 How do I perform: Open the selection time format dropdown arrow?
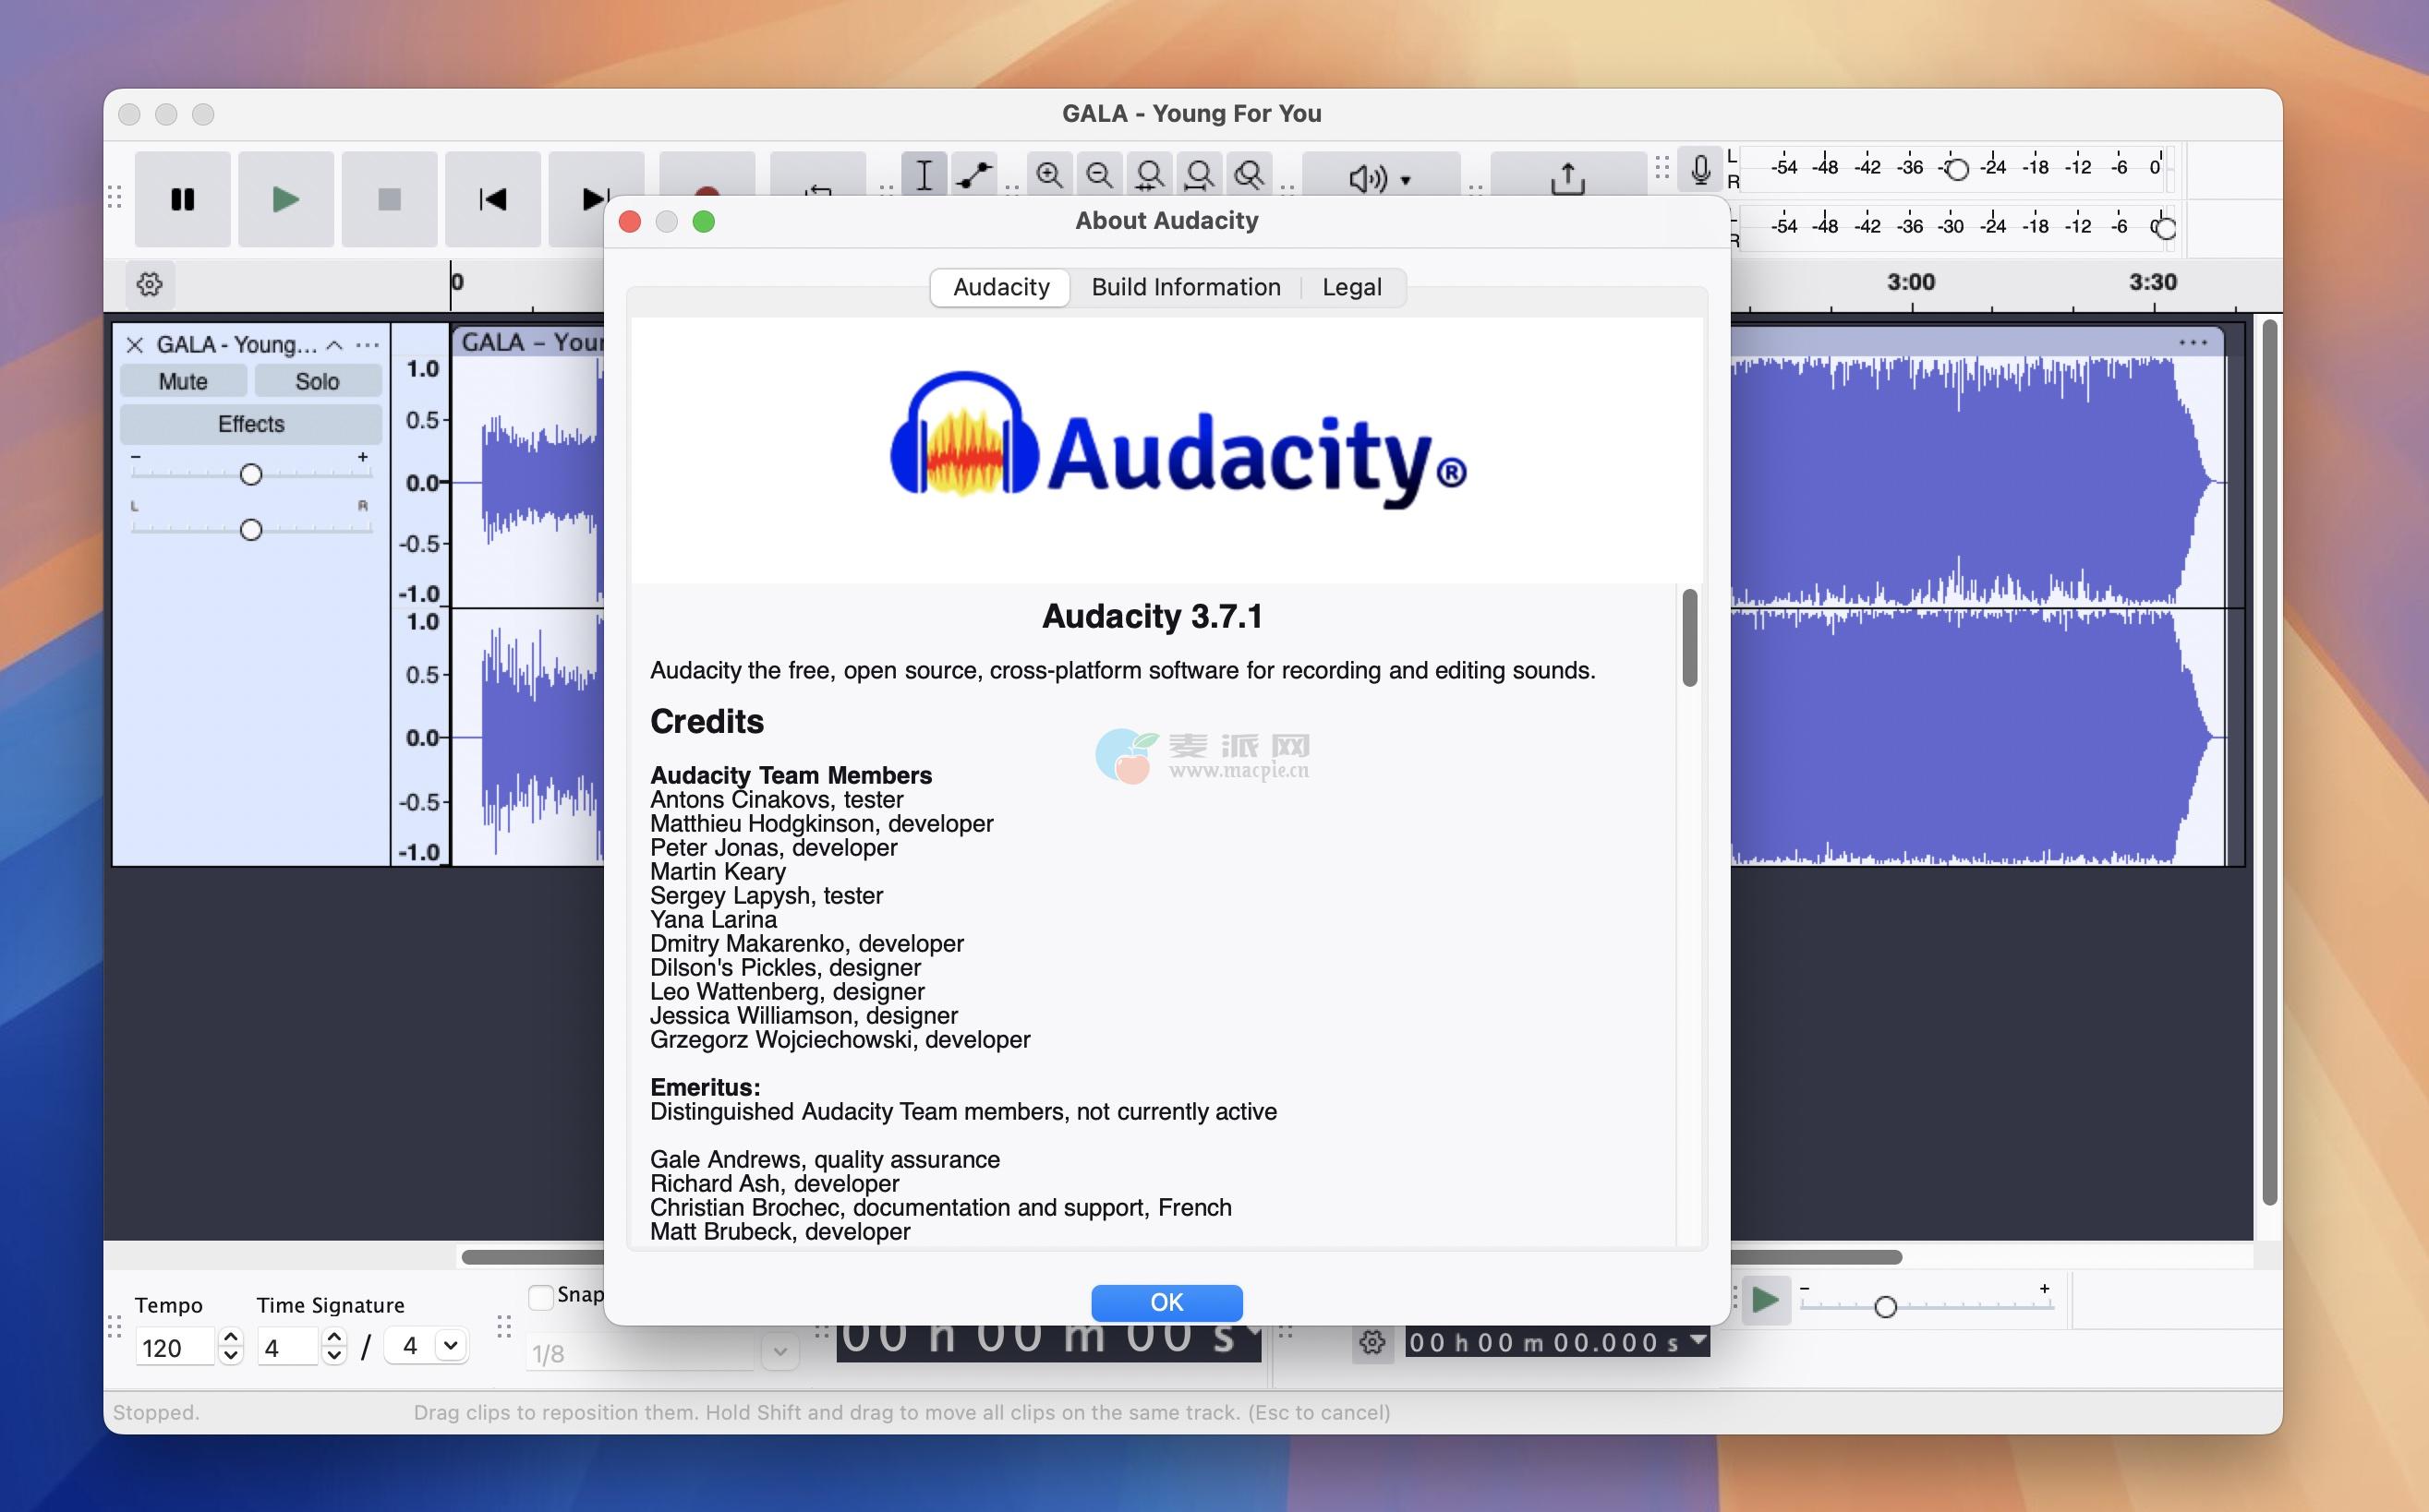(1698, 1339)
